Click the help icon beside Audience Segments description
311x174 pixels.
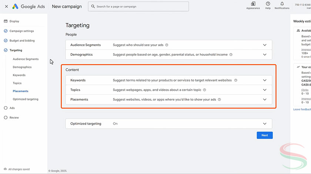tap(167, 45)
